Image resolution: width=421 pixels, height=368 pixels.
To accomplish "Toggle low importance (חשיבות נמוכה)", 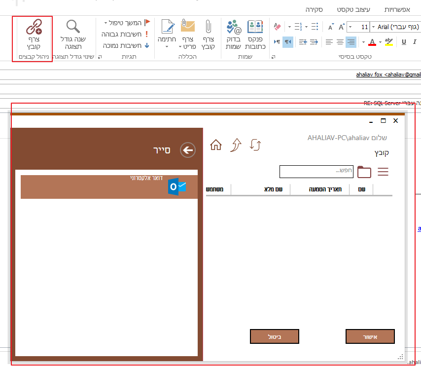I will [126, 46].
